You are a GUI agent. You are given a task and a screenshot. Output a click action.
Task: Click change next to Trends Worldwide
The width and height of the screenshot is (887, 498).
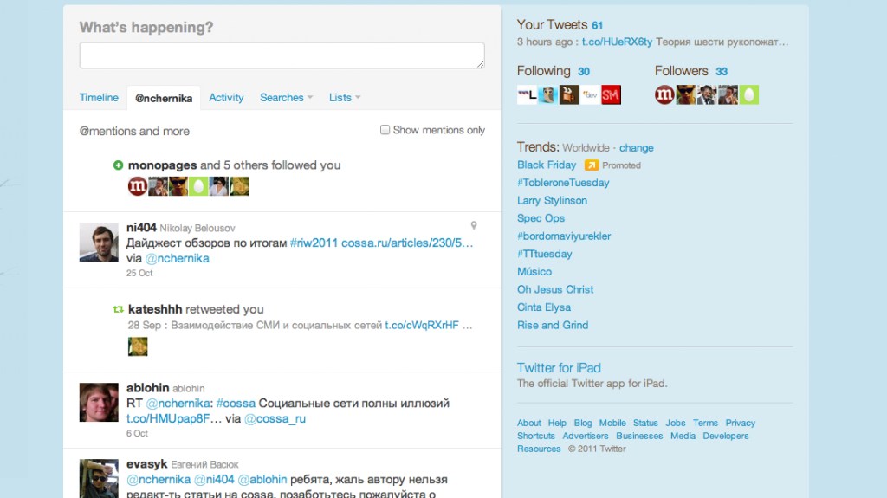pos(637,148)
